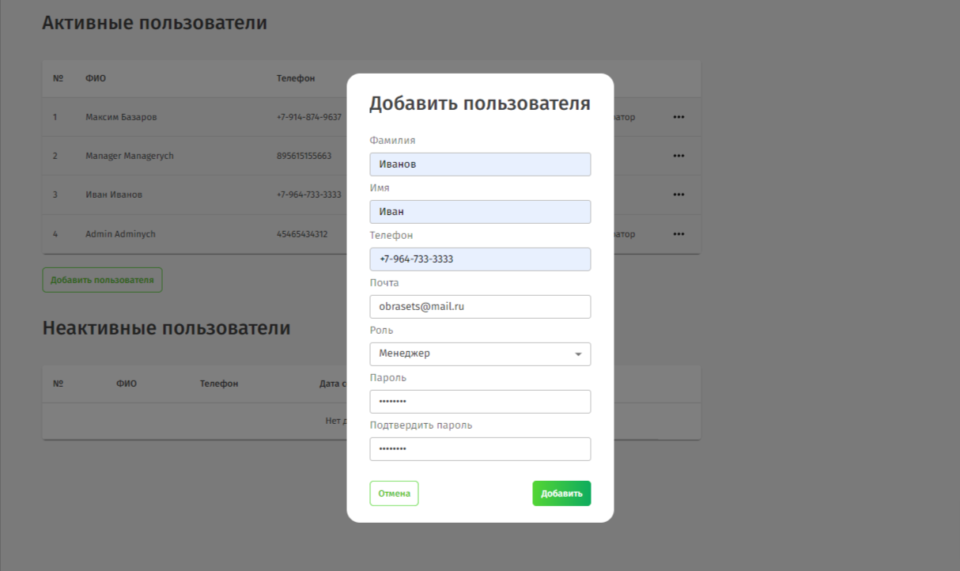Click the Фамилия field containing Иванов
Screen dimensions: 960x571
tap(480, 164)
